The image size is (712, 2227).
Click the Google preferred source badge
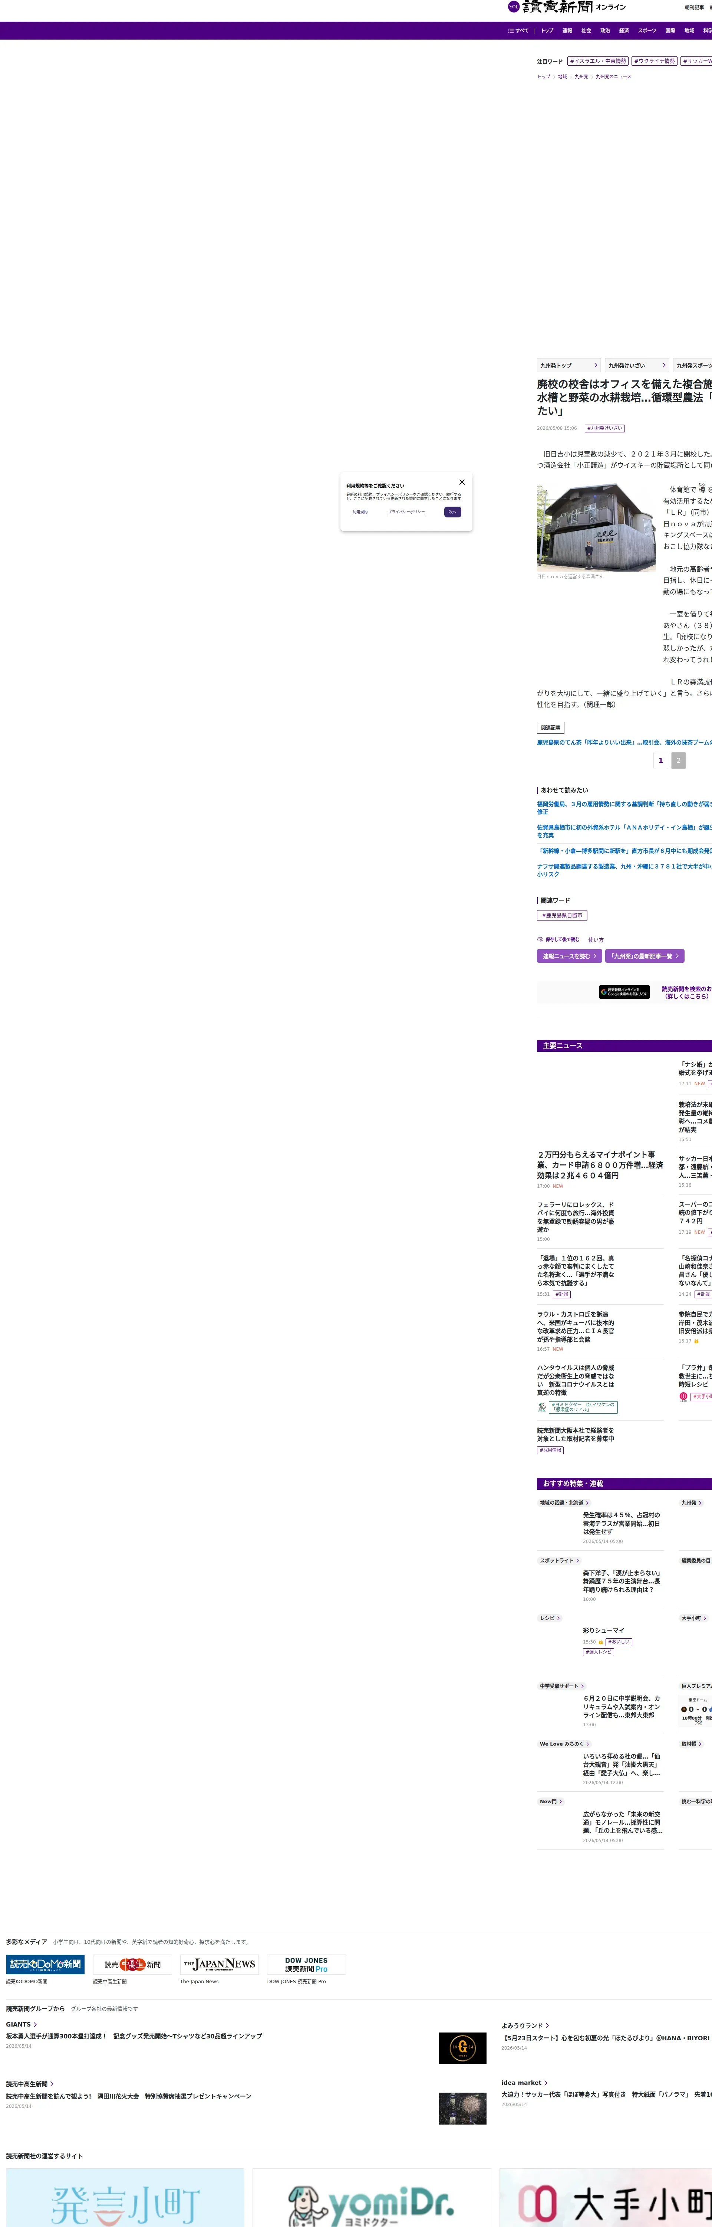(x=625, y=992)
